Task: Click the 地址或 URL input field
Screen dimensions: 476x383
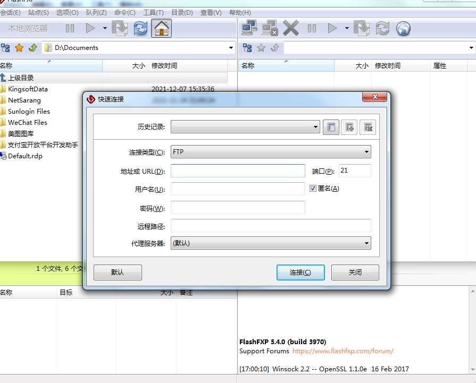Action: [x=238, y=171]
